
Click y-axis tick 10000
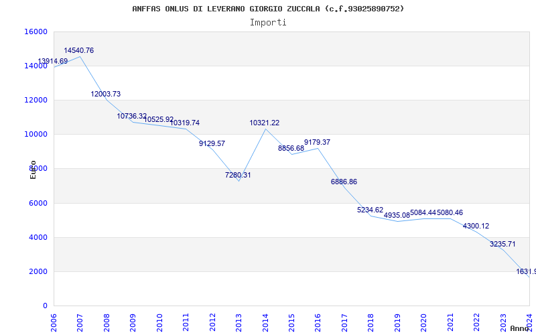click(x=36, y=135)
